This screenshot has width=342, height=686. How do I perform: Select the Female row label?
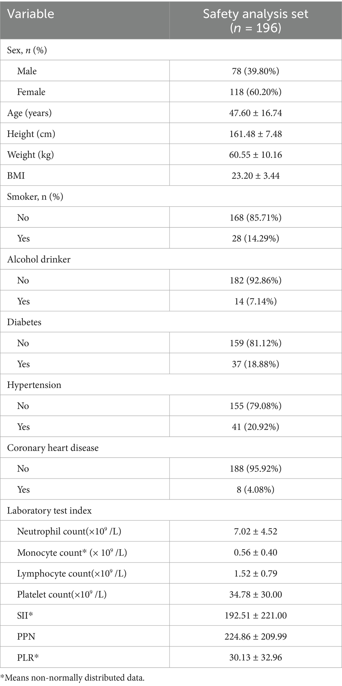tap(31, 92)
